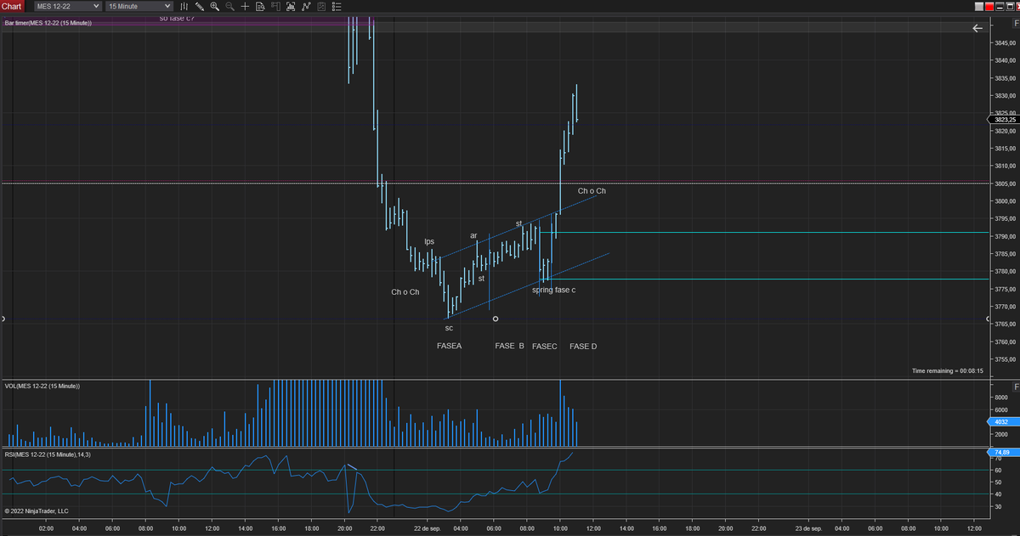
Task: Click the 2022 NinjaTrader, LLC copyright text
Action: (36, 511)
